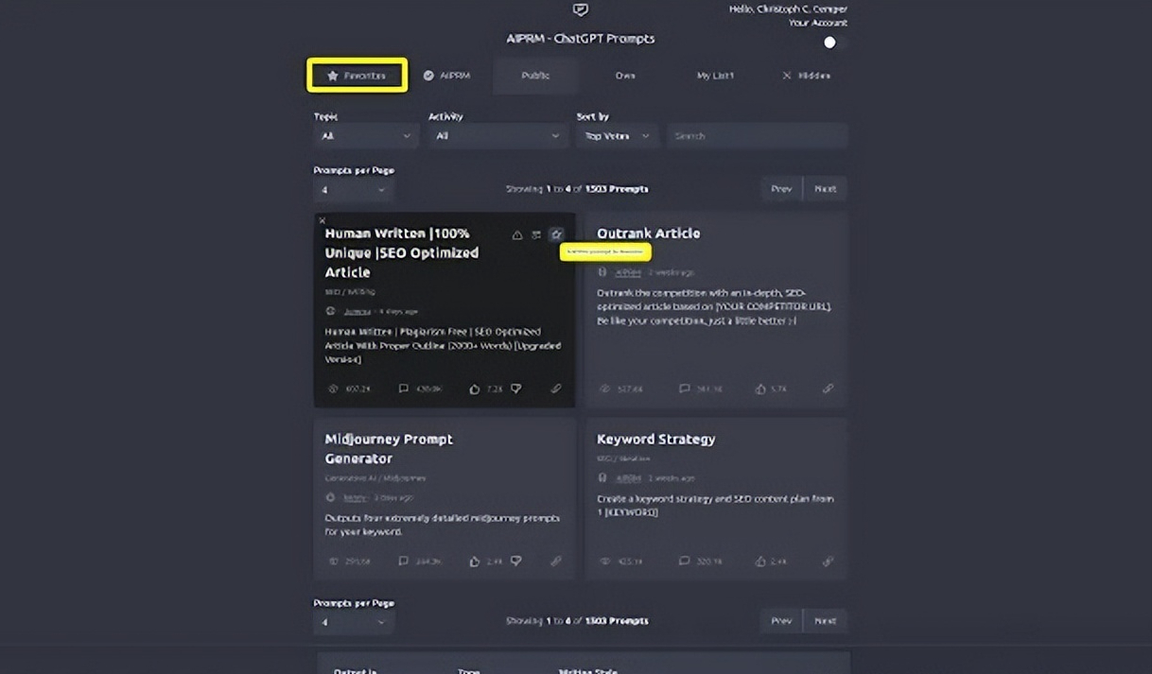Click comments icon on Keyword Strategy card

click(x=684, y=561)
